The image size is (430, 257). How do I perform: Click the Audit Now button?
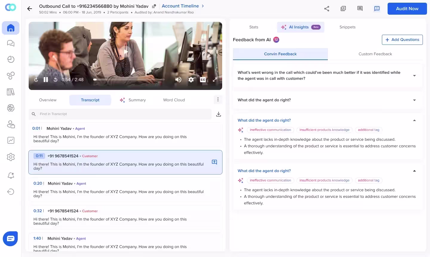(407, 8)
